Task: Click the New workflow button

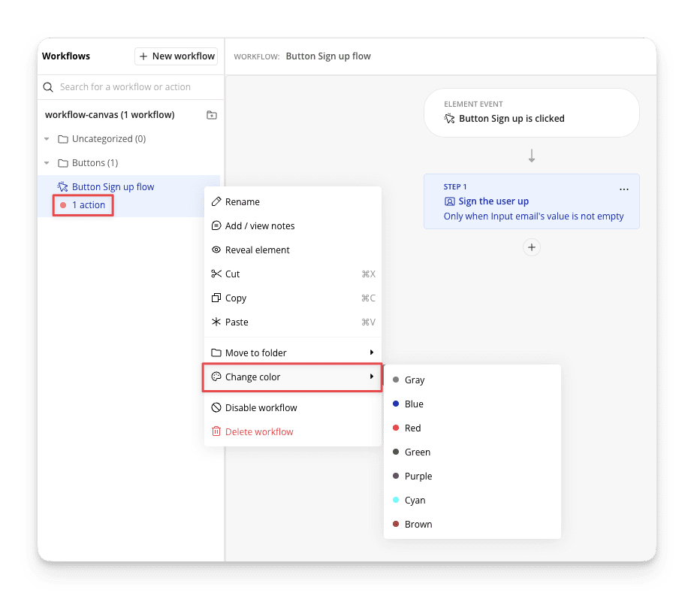Action: 177,56
